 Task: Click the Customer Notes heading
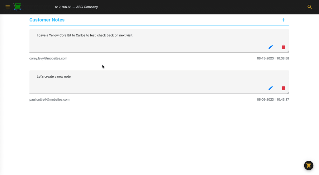[x=47, y=20]
